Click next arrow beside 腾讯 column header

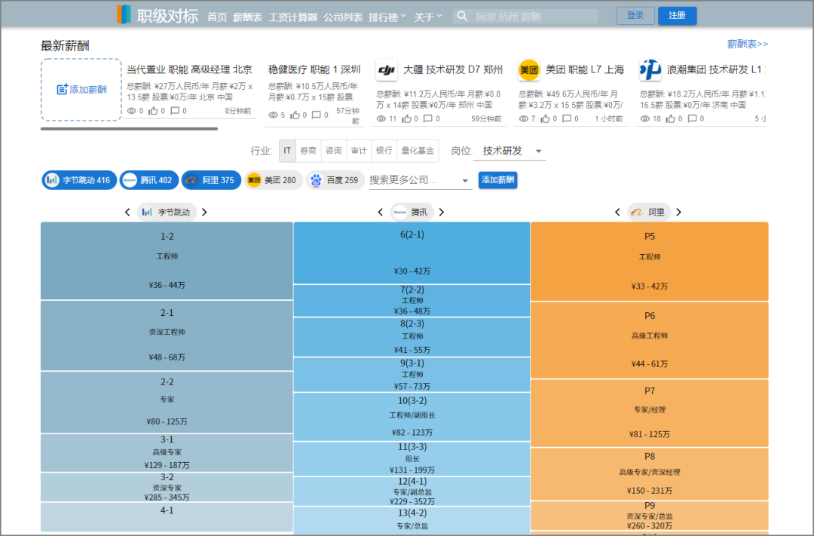pyautogui.click(x=442, y=212)
